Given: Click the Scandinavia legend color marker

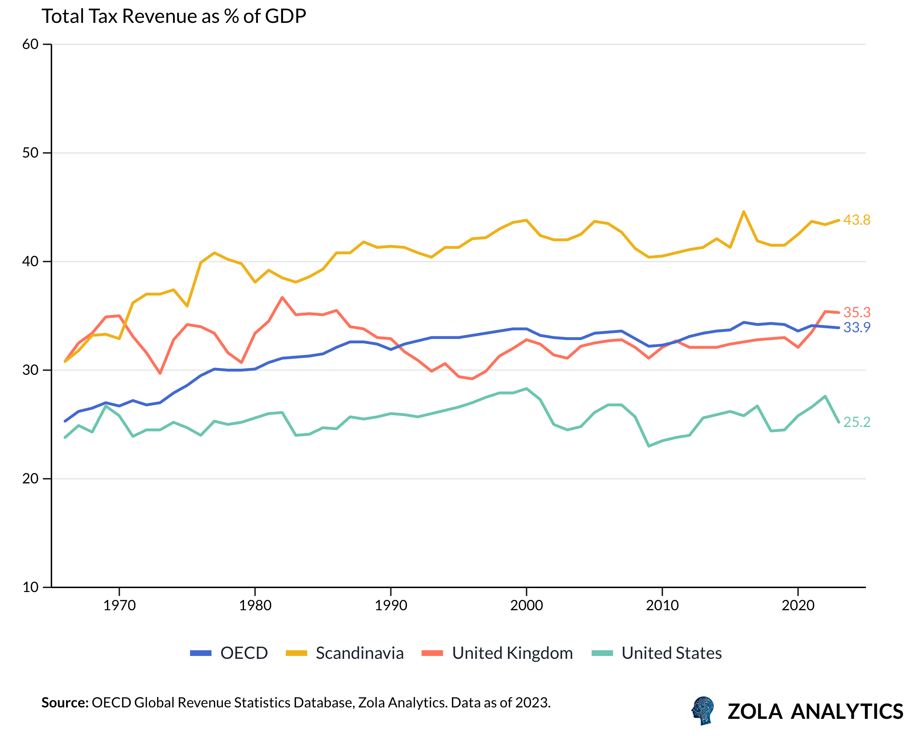Looking at the screenshot, I should [297, 653].
